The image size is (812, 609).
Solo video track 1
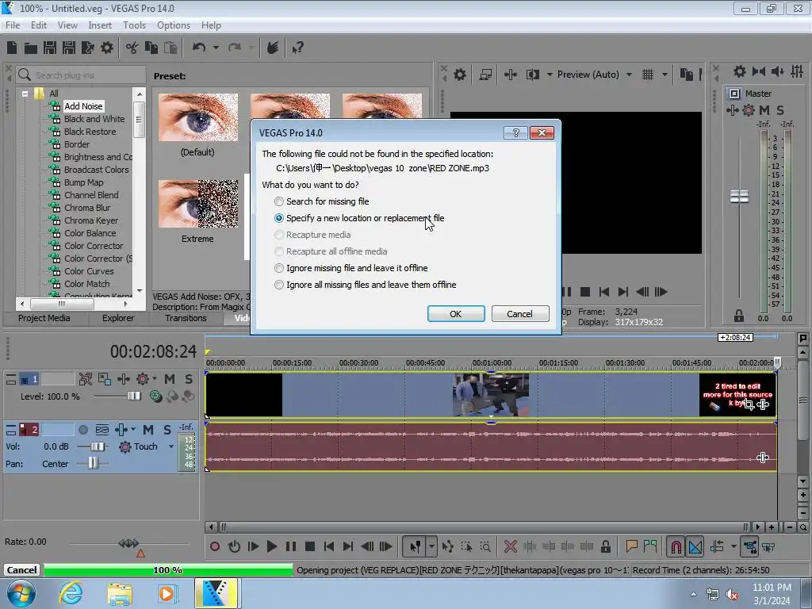tap(189, 379)
